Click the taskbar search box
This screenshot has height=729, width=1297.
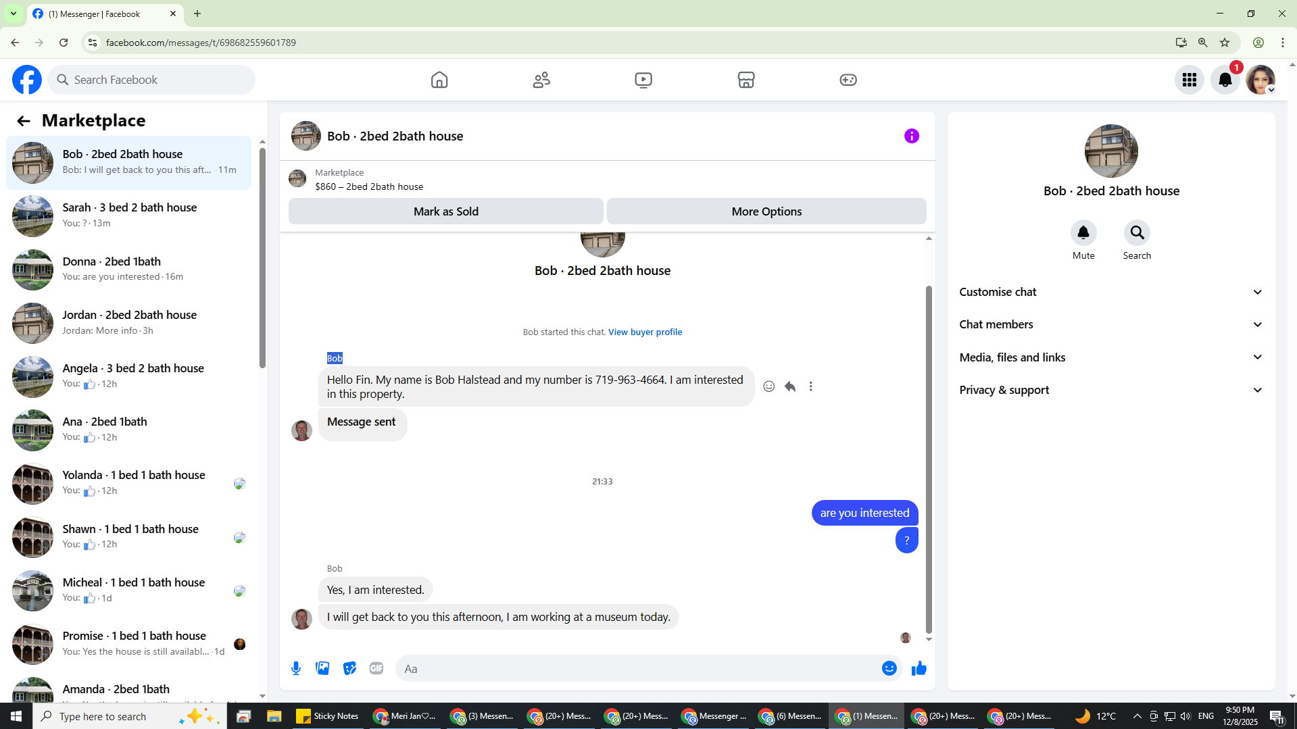[130, 716]
